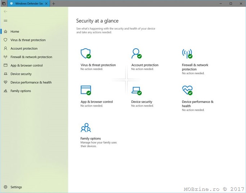Maximize the window
This screenshot has height=193, width=246.
tap(231, 4)
